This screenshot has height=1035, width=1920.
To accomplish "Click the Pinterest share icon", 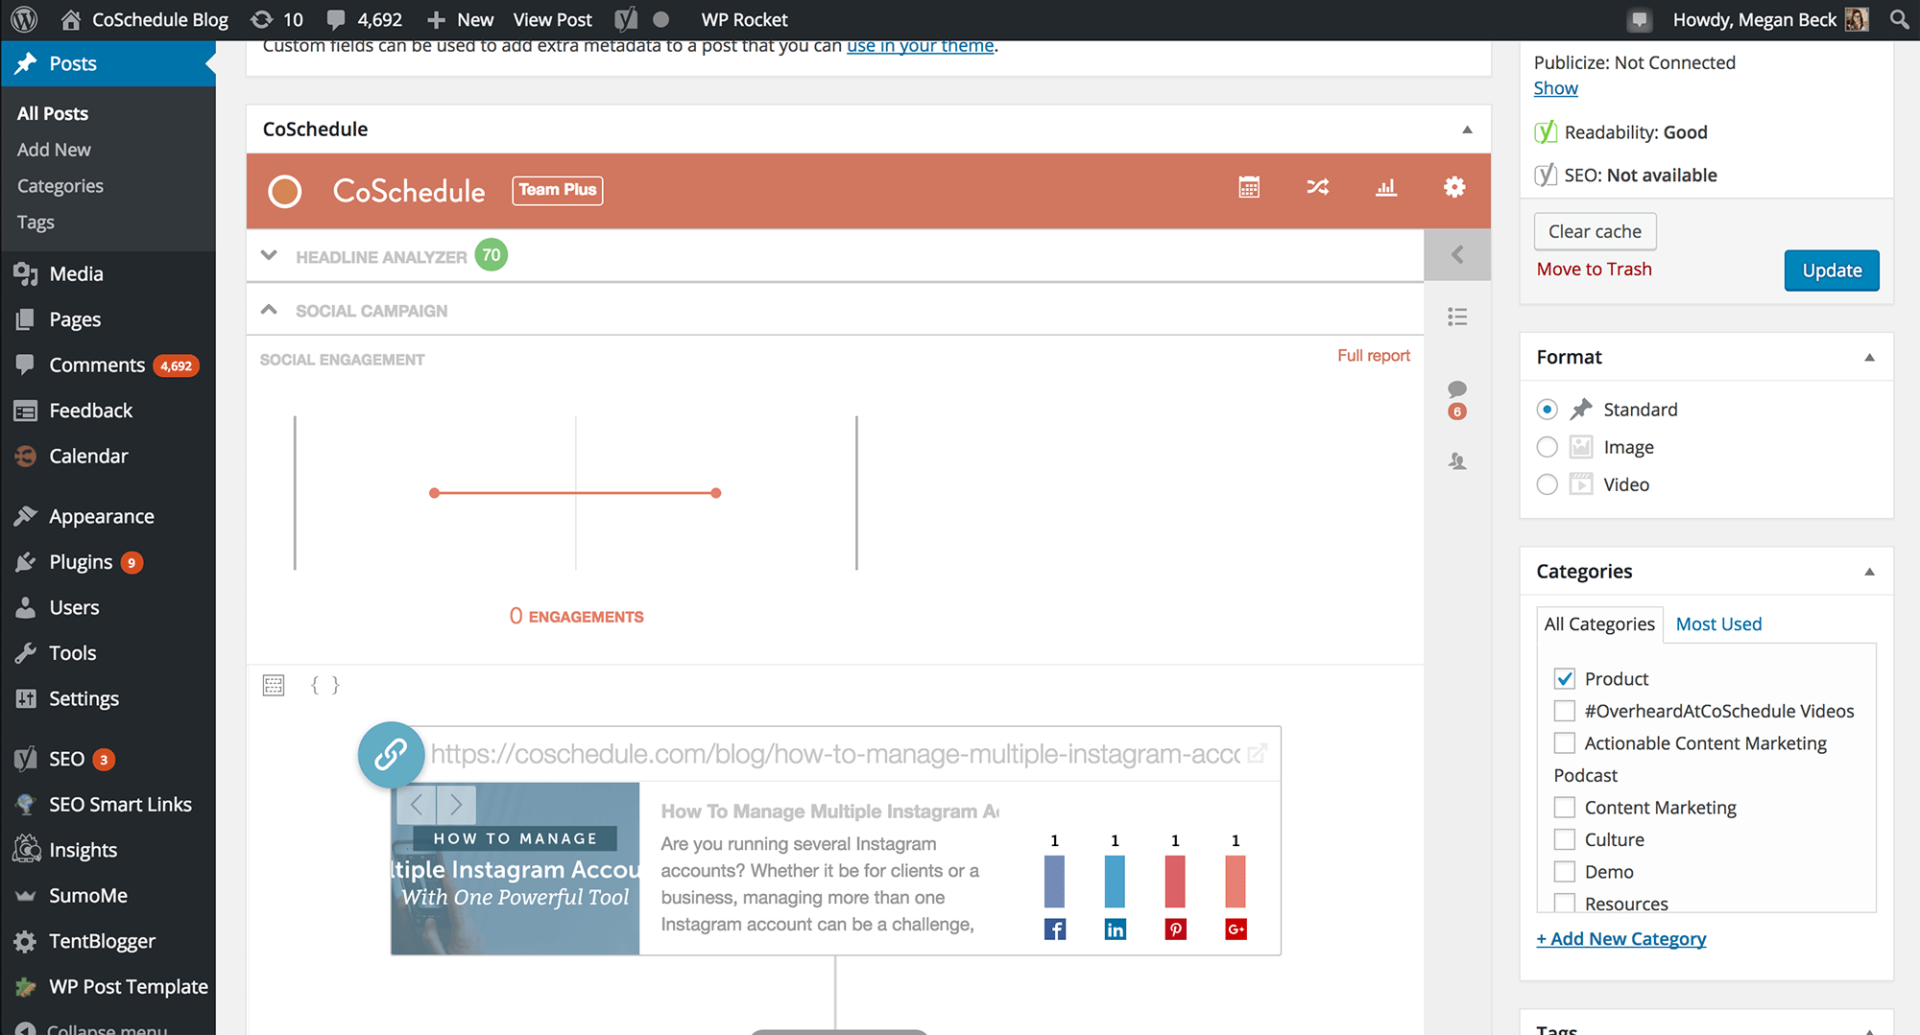I will click(1175, 929).
